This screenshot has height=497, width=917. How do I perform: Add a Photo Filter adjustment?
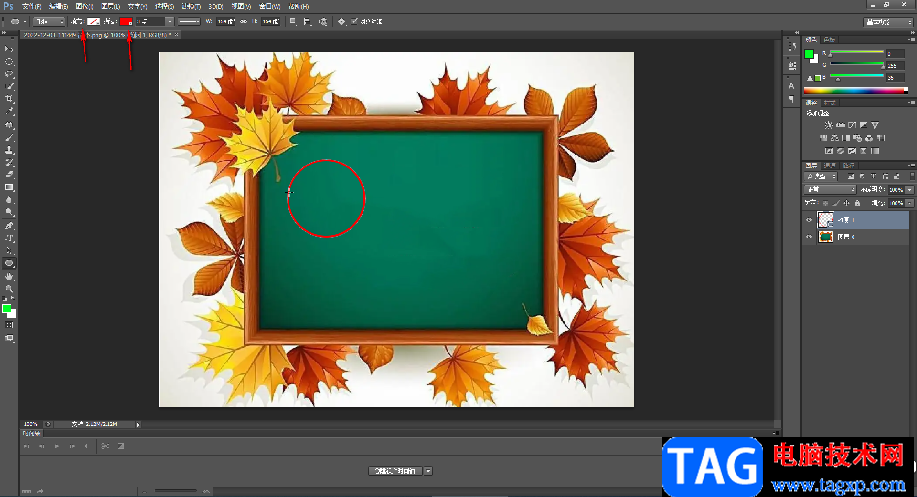click(858, 138)
